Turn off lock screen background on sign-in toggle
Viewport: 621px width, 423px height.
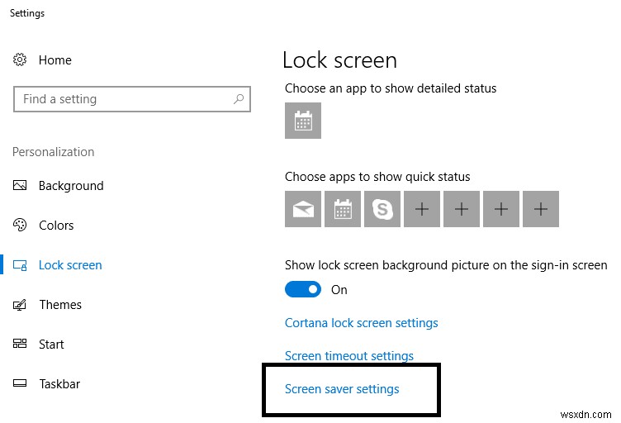pyautogui.click(x=303, y=289)
